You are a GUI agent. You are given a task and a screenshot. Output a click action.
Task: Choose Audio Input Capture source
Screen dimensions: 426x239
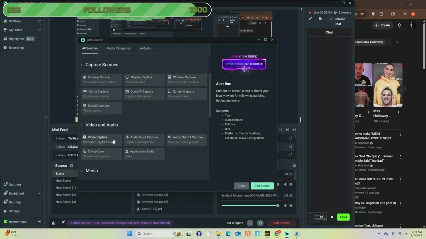point(144,140)
